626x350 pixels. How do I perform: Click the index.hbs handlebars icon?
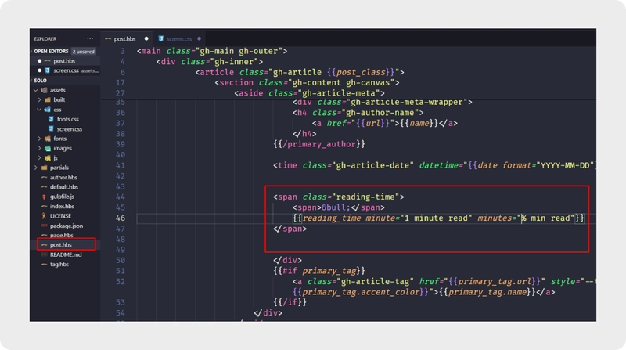[x=44, y=207]
